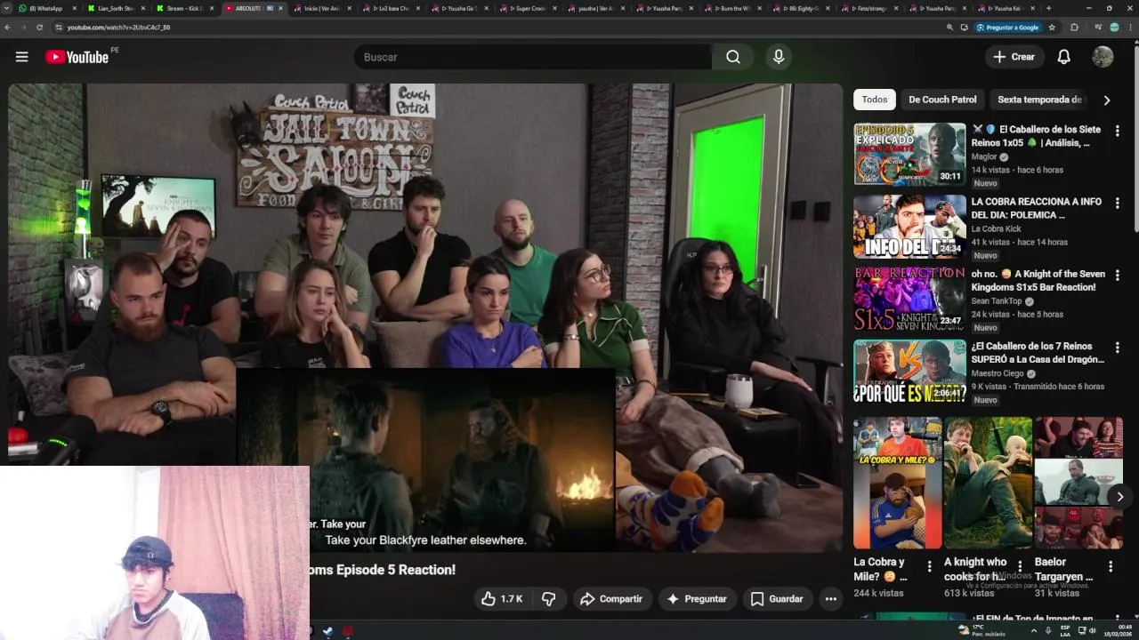Select the Sexta temporada chip

click(x=1039, y=100)
